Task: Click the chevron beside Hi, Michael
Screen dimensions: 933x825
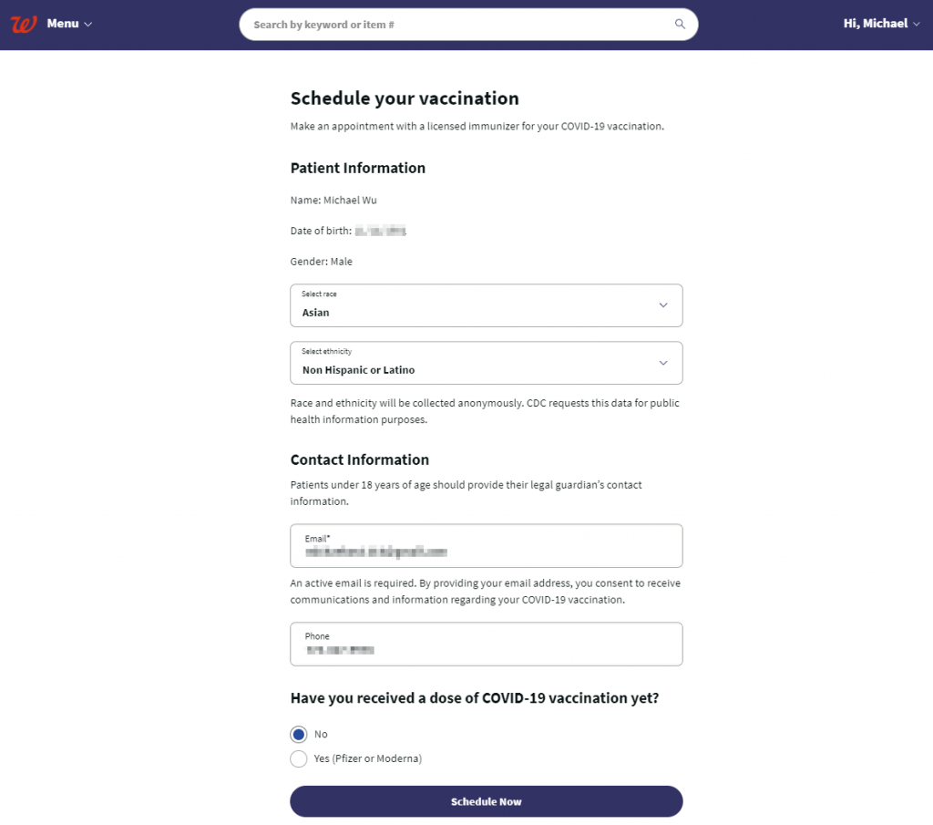Action: pos(916,25)
